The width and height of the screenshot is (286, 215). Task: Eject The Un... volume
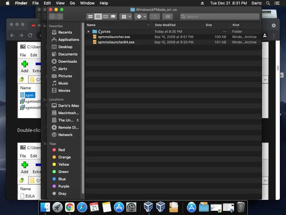tap(78, 120)
